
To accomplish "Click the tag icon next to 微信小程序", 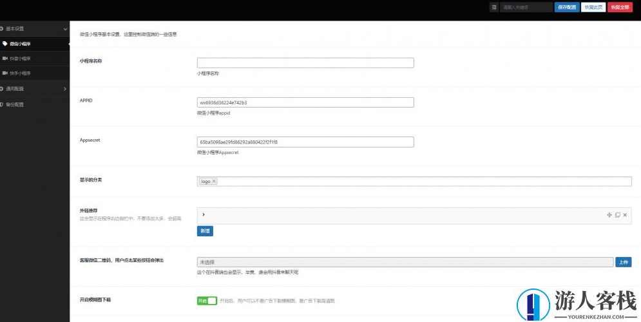I will [5, 44].
